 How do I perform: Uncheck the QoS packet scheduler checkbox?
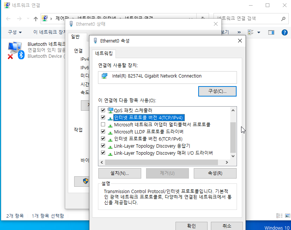pos(103,110)
